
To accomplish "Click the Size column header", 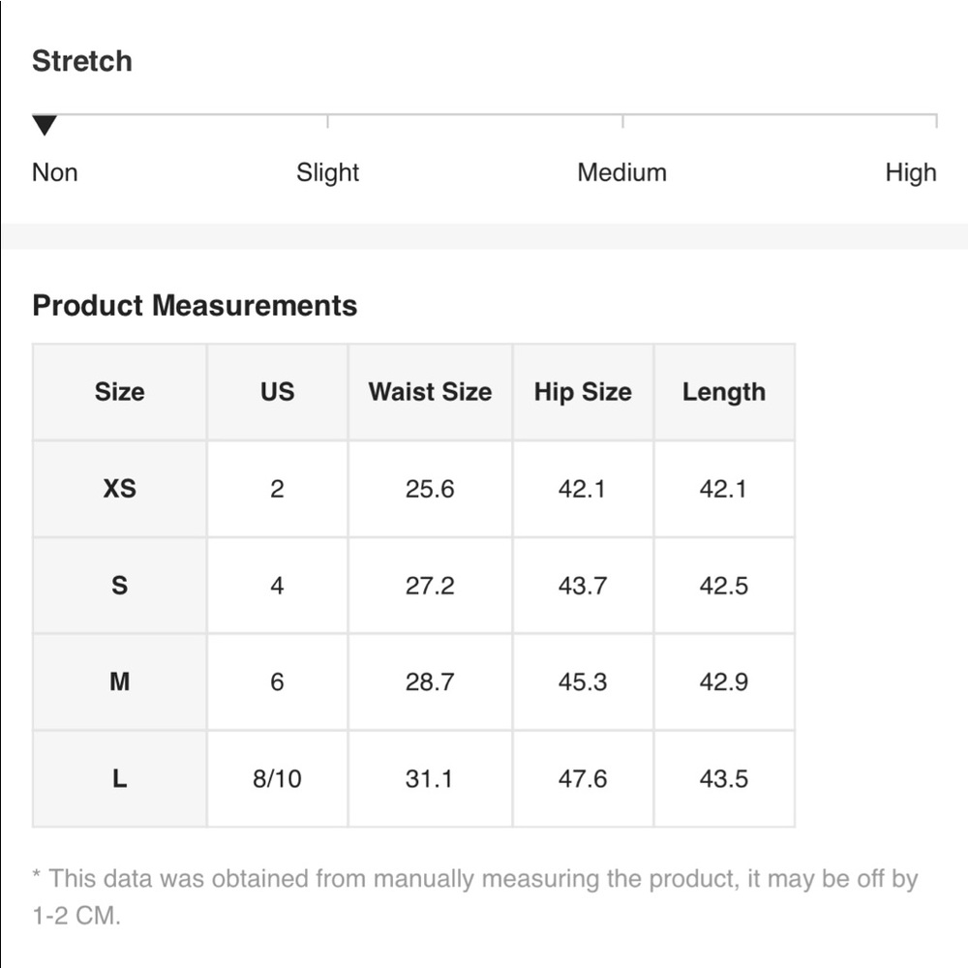I will click(x=120, y=392).
